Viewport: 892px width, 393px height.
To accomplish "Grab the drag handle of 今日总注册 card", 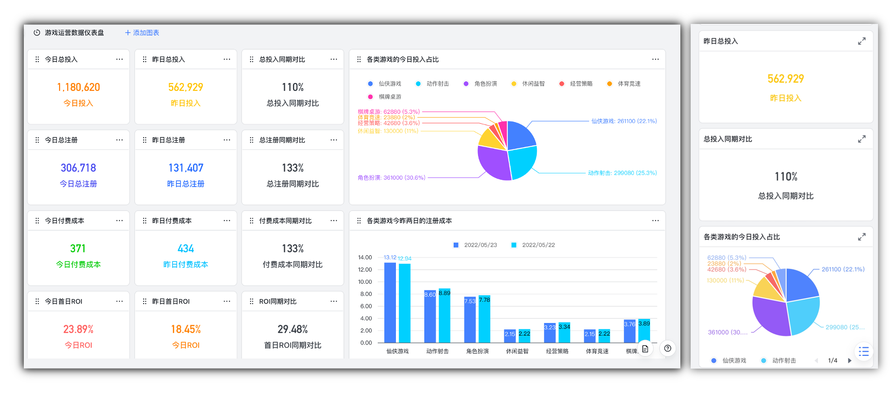I will pos(37,140).
